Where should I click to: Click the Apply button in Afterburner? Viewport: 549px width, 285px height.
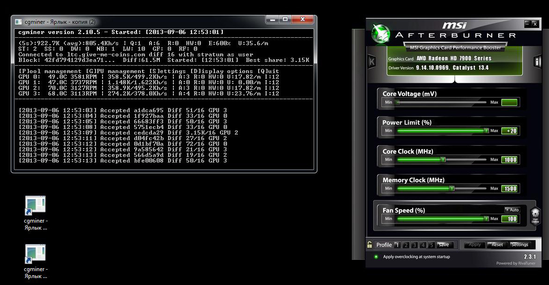click(x=474, y=245)
